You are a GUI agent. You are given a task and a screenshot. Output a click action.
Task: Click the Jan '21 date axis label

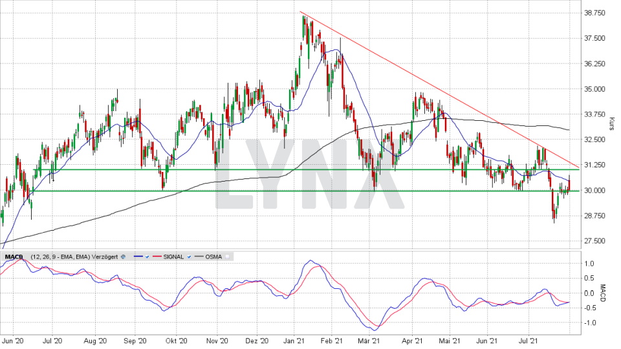[294, 341]
